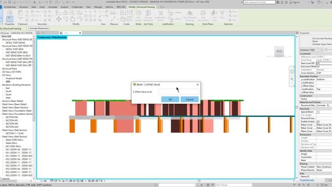Select the Paste clipboard tool
Viewport: 332px width, 187px height.
point(20,15)
